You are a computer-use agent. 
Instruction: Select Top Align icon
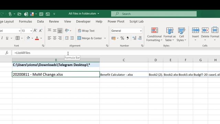click(49, 30)
